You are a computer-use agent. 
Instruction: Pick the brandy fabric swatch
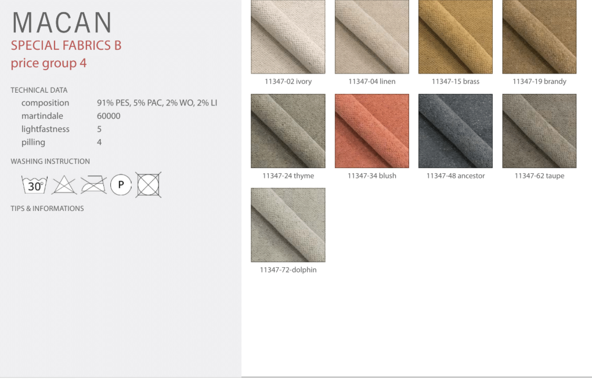(x=539, y=37)
